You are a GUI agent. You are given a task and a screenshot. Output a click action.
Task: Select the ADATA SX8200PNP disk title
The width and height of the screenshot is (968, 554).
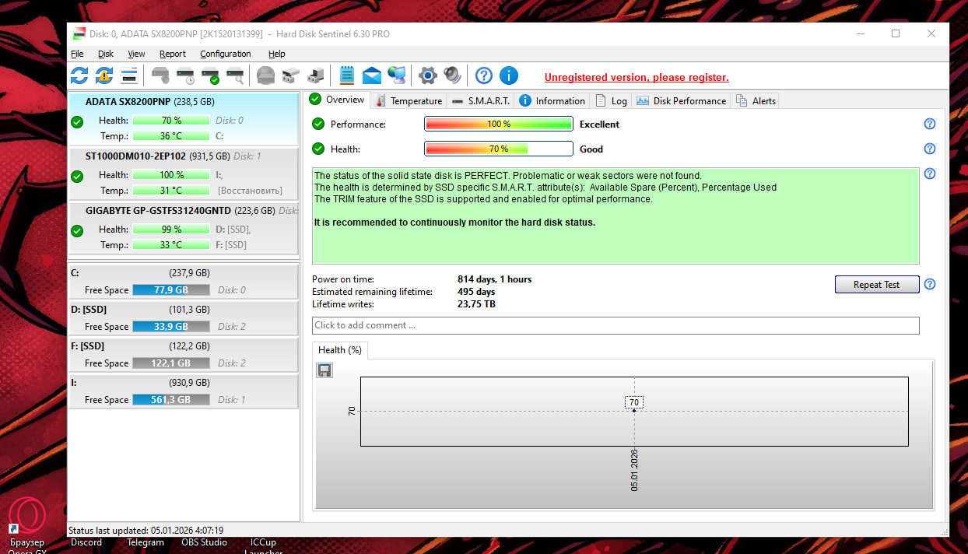point(128,102)
